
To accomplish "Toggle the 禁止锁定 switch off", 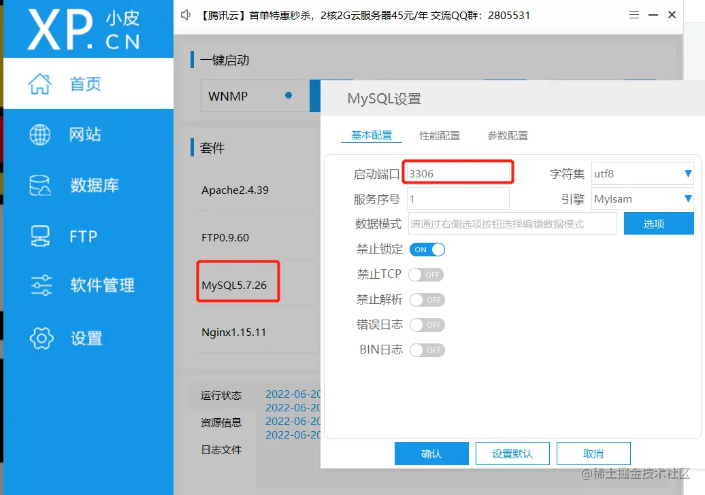I will pyautogui.click(x=427, y=250).
